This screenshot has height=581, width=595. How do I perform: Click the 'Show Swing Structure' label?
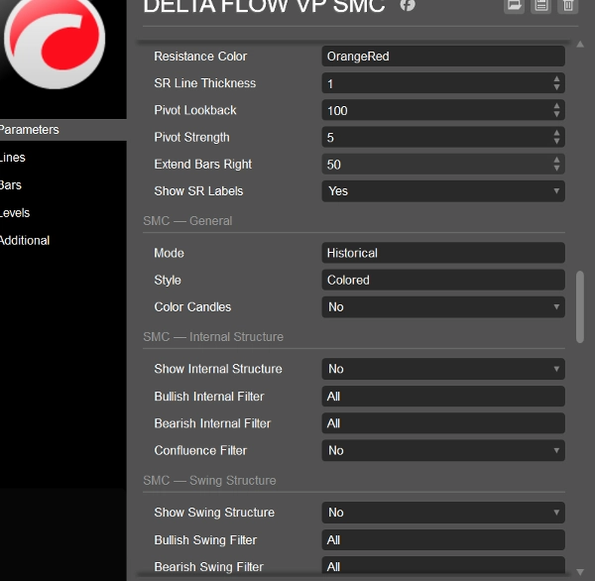tap(214, 513)
